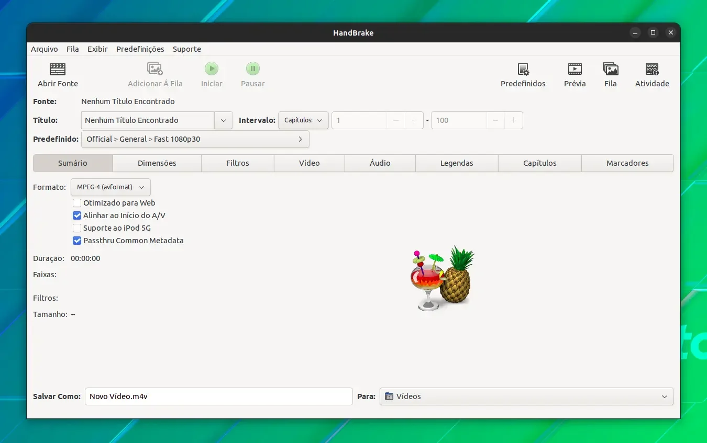The image size is (707, 443).
Task: Click the Salvar Como filename field
Action: tap(219, 396)
